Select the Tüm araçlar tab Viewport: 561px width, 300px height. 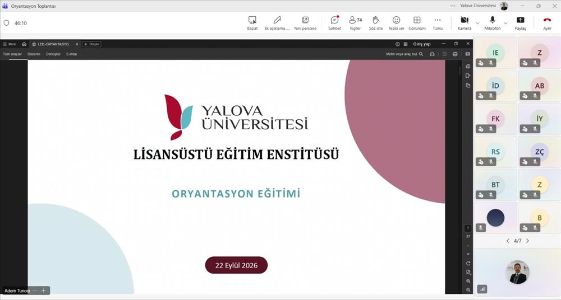click(x=12, y=54)
